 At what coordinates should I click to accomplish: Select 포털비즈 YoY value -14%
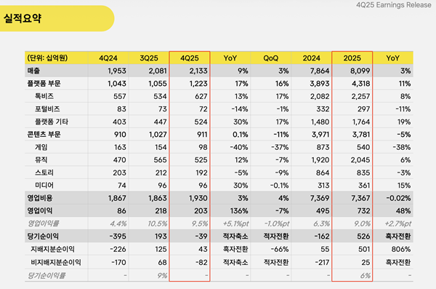click(x=240, y=109)
